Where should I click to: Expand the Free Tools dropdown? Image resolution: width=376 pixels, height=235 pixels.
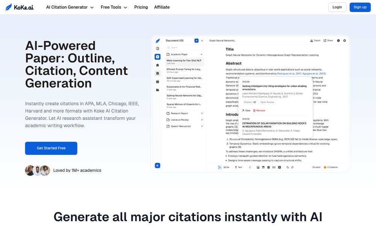[x=114, y=7]
